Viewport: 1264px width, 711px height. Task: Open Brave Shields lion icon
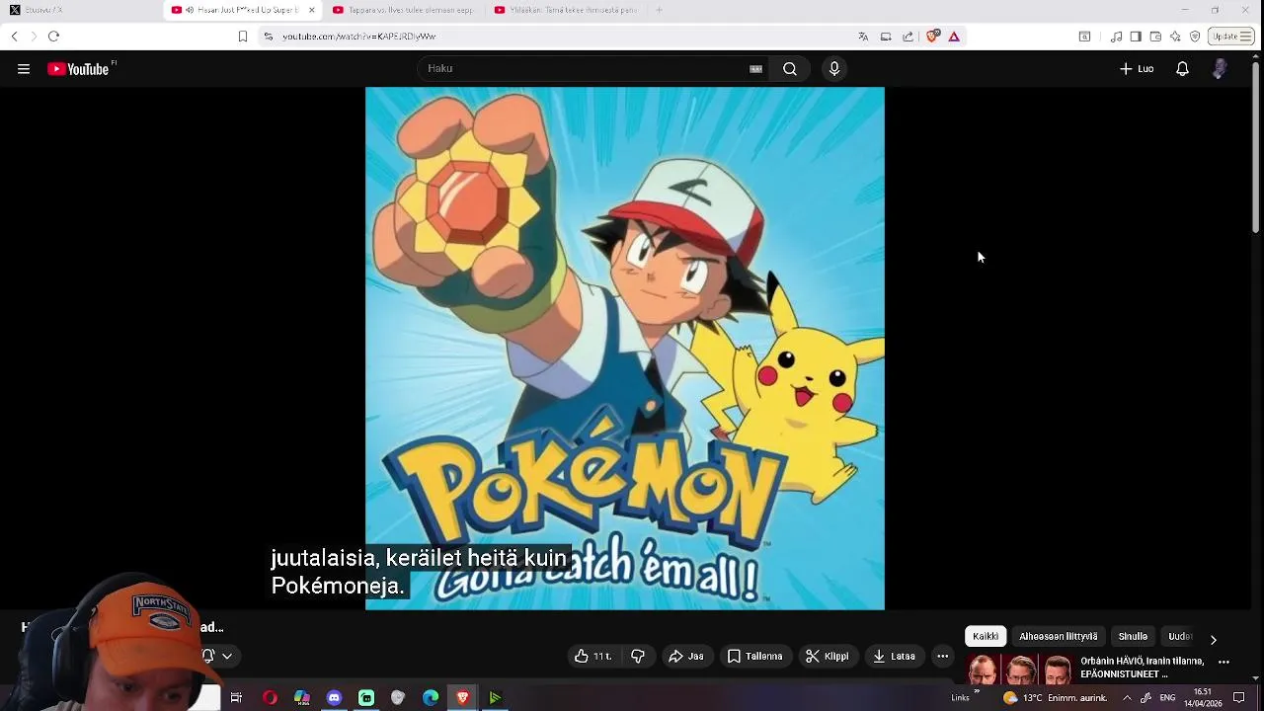pyautogui.click(x=932, y=37)
